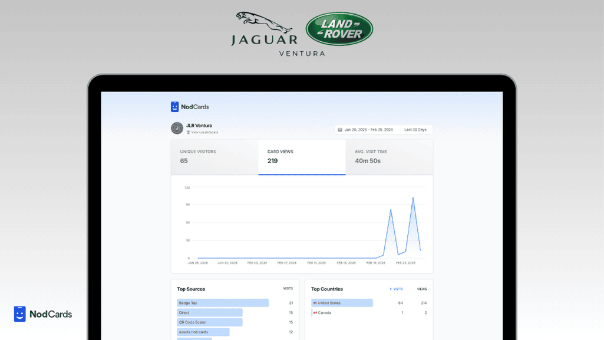The image size is (604, 340).
Task: Click the NodCards logo in bottom-left corner
Action: click(43, 314)
